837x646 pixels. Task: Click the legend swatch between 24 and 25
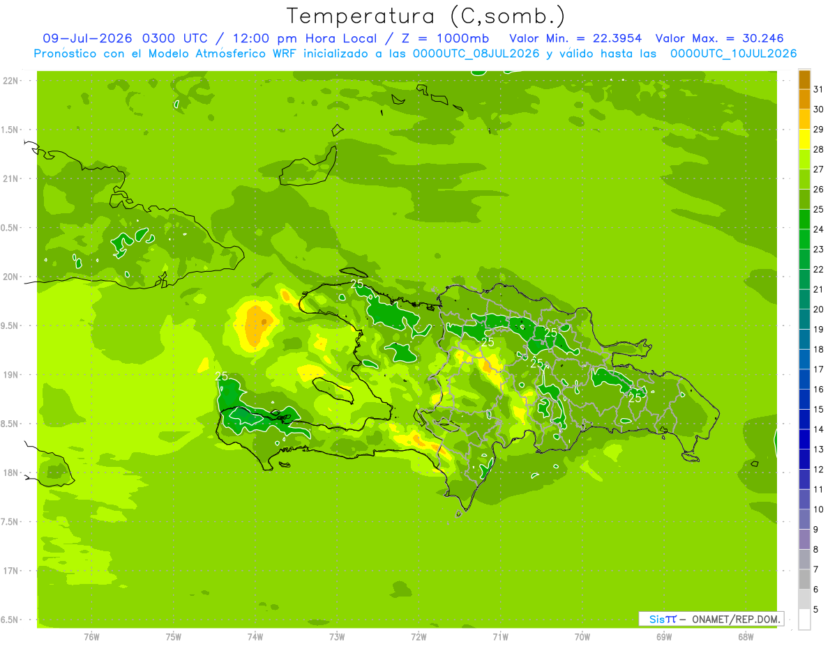tap(804, 220)
